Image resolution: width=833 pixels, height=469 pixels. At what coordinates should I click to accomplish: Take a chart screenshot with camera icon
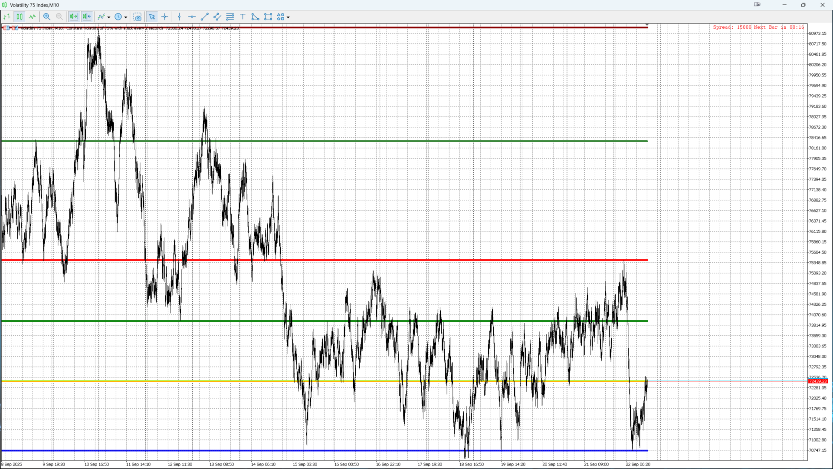point(138,17)
